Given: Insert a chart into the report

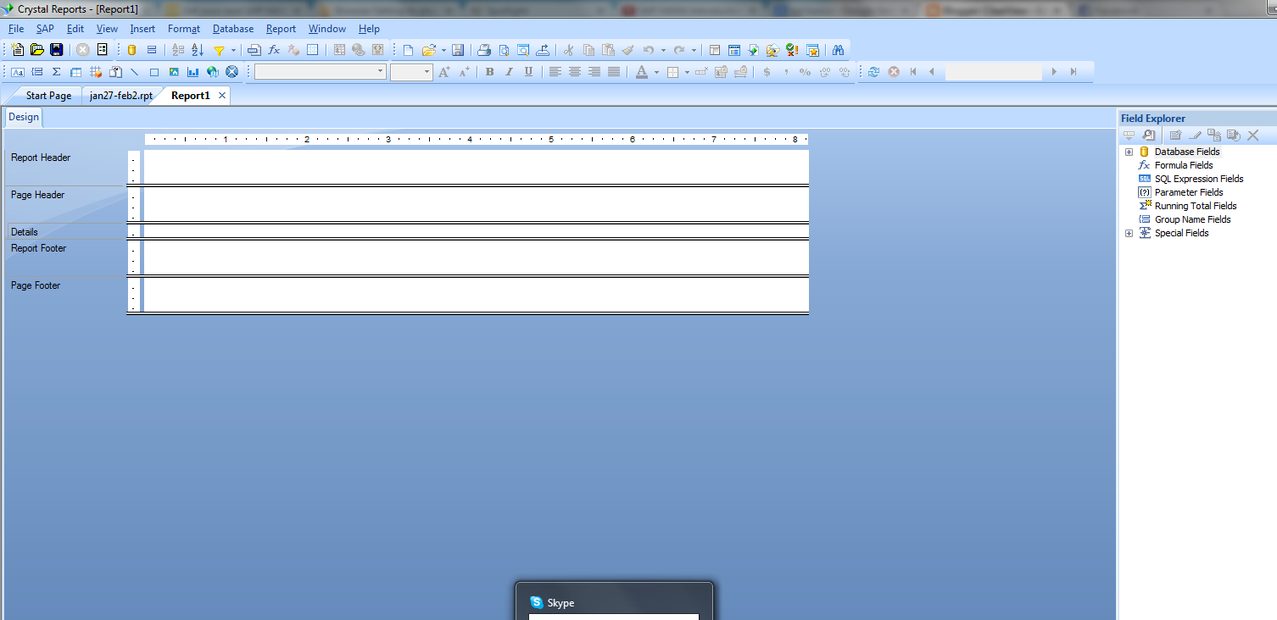Looking at the screenshot, I should [x=192, y=72].
